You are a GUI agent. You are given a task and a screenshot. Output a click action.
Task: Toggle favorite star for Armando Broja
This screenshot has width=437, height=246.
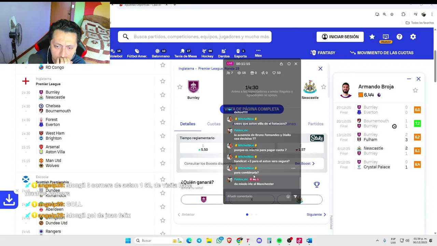click(x=415, y=90)
